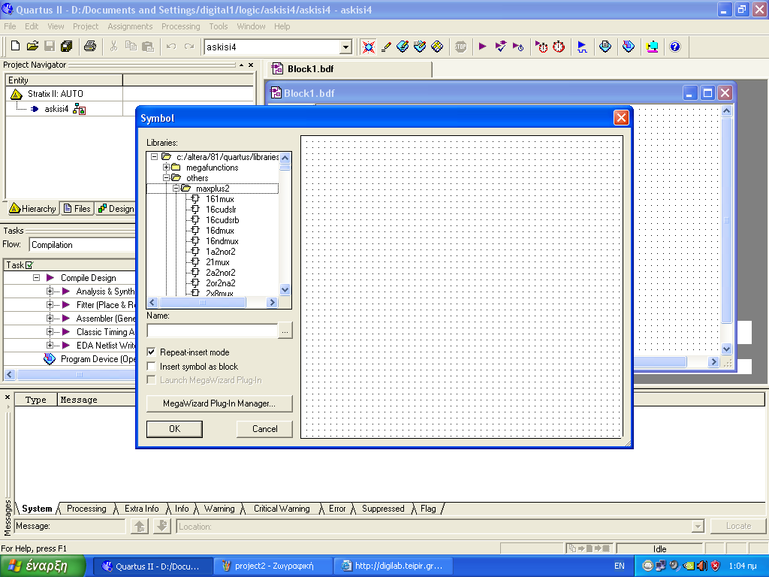Viewport: 769px width, 577px height.
Task: Click the Cut scissors icon
Action: pos(114,46)
